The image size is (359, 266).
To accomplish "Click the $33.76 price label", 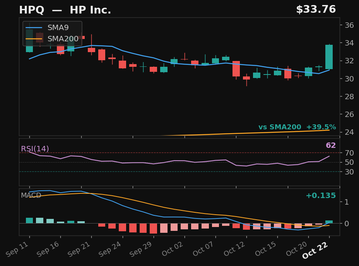I will [316, 10].
